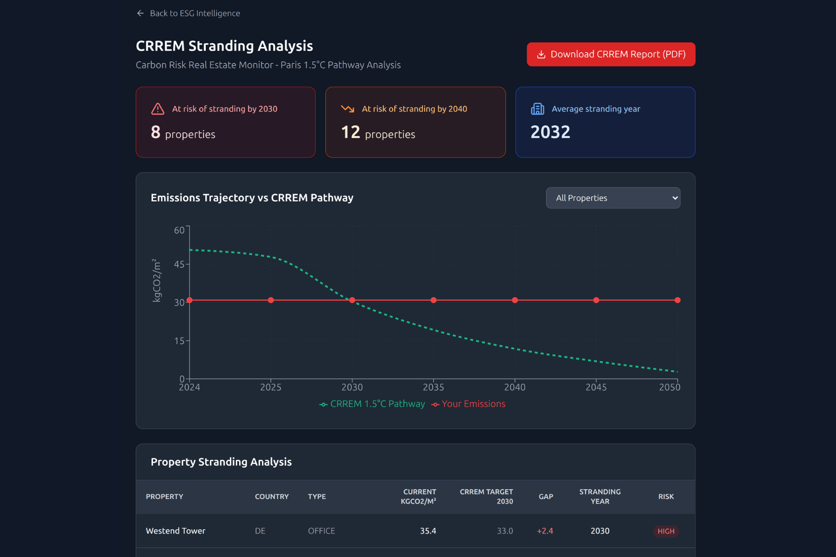836x557 pixels.
Task: Go back to ESG Intelligence
Action: pos(195,13)
